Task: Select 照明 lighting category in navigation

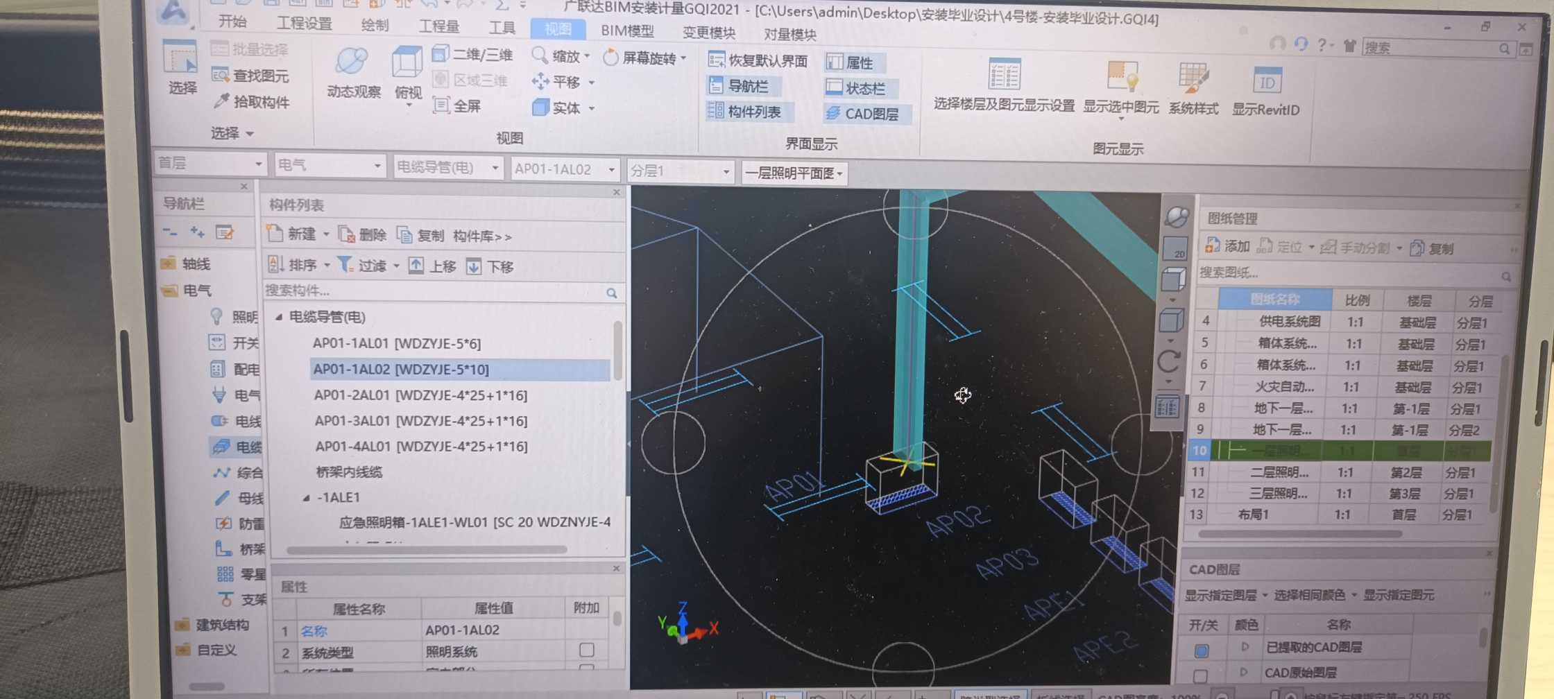Action: click(x=233, y=317)
